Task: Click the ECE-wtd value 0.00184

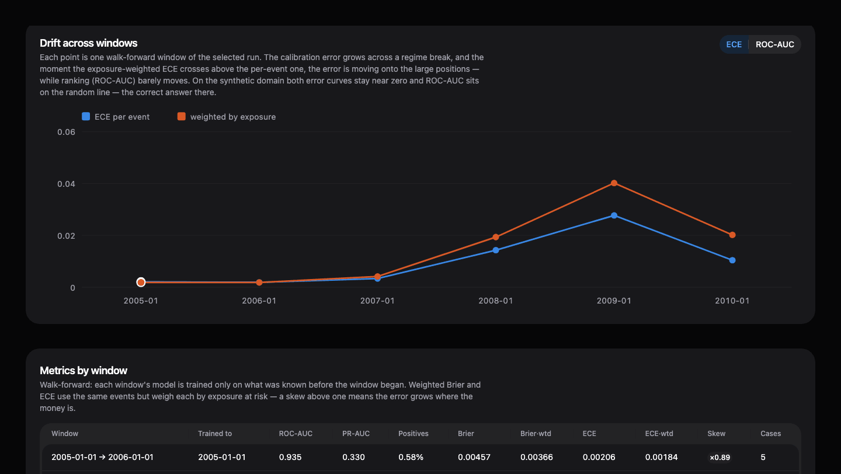Action: [x=662, y=457]
